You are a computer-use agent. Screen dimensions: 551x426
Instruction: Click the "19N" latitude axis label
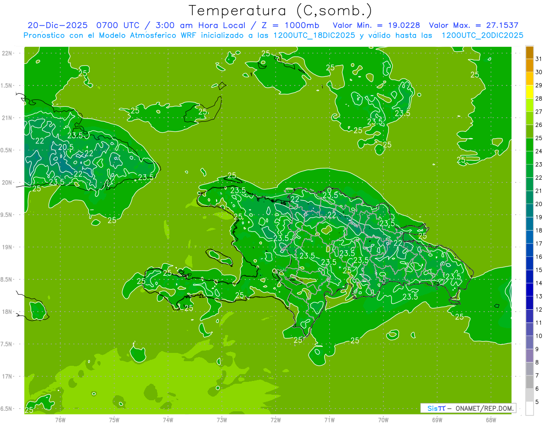tap(8, 247)
